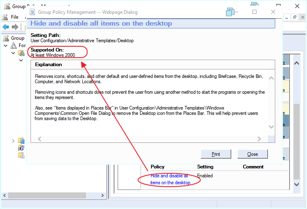Select the Forest node icon

coord(13,45)
